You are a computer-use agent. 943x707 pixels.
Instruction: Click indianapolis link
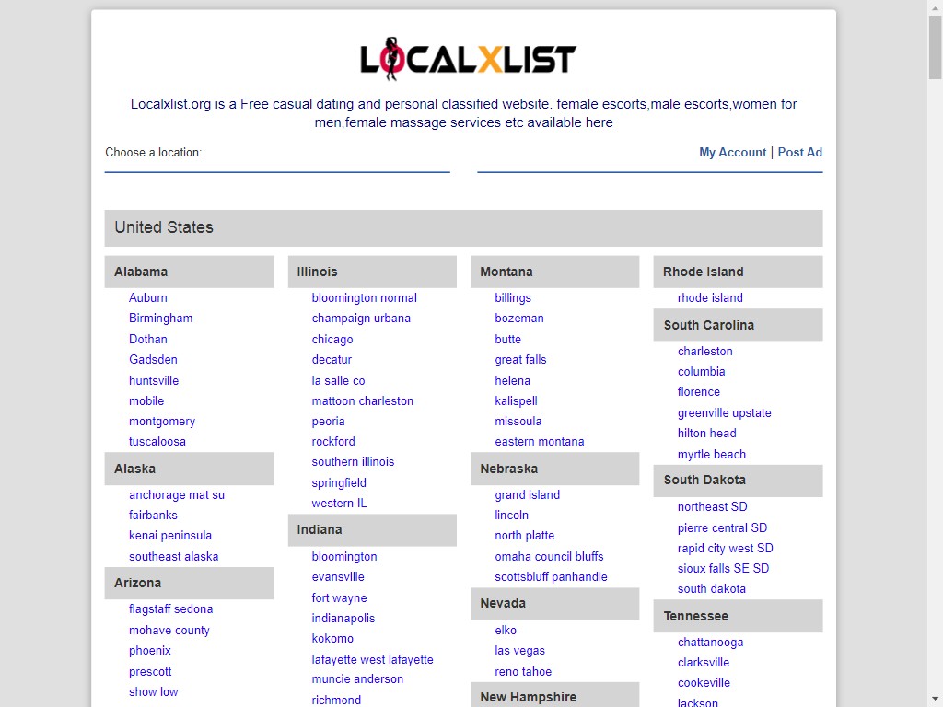(x=343, y=618)
